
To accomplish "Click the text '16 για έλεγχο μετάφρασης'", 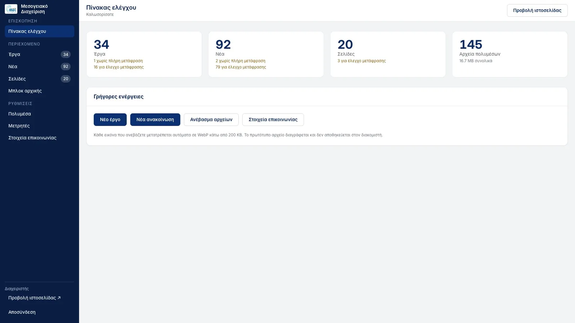I will (119, 67).
